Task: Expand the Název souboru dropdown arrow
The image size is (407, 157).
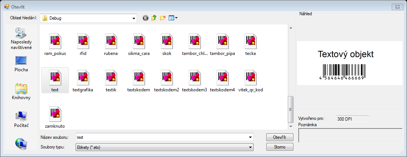Action: click(250, 137)
